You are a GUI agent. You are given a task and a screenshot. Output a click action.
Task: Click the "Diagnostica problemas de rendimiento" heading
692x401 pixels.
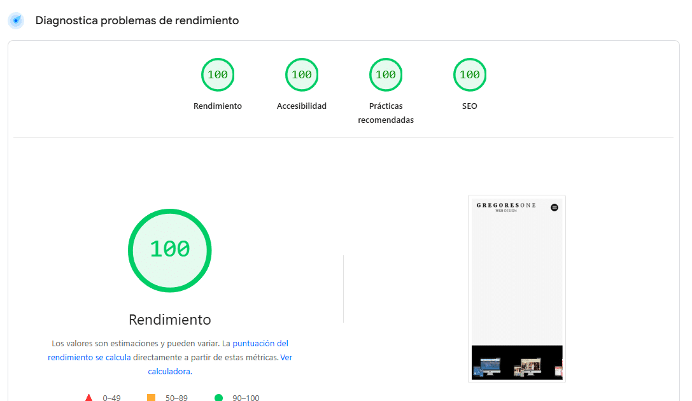point(137,20)
